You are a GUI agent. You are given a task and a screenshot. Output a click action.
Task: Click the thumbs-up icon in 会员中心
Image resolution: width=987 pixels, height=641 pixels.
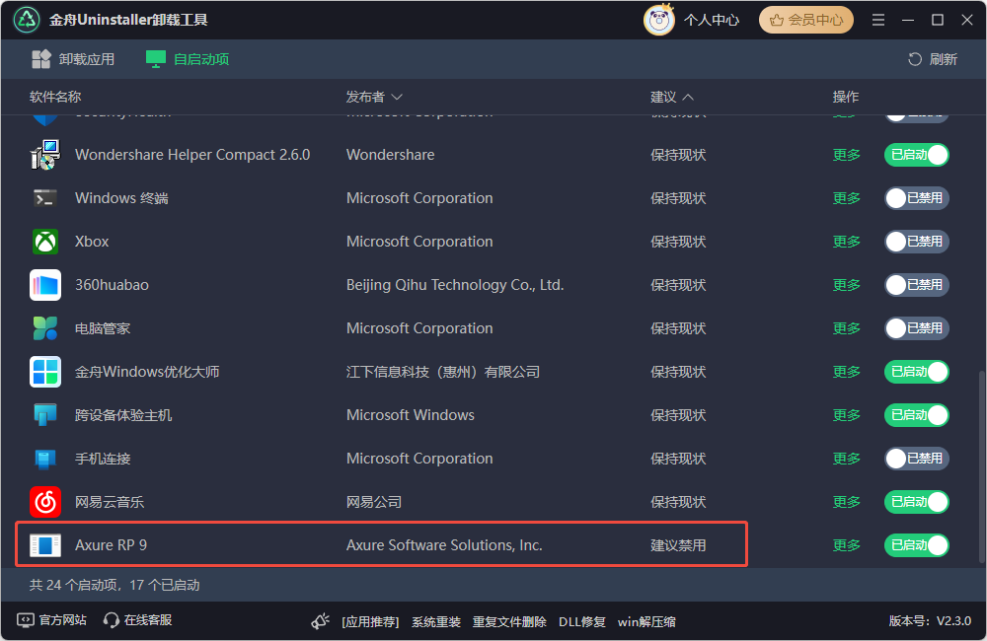(777, 20)
